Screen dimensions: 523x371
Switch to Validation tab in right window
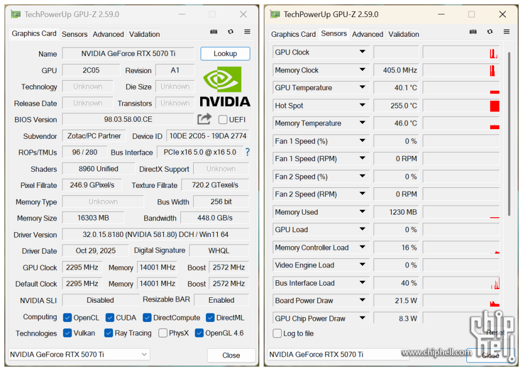coord(403,34)
